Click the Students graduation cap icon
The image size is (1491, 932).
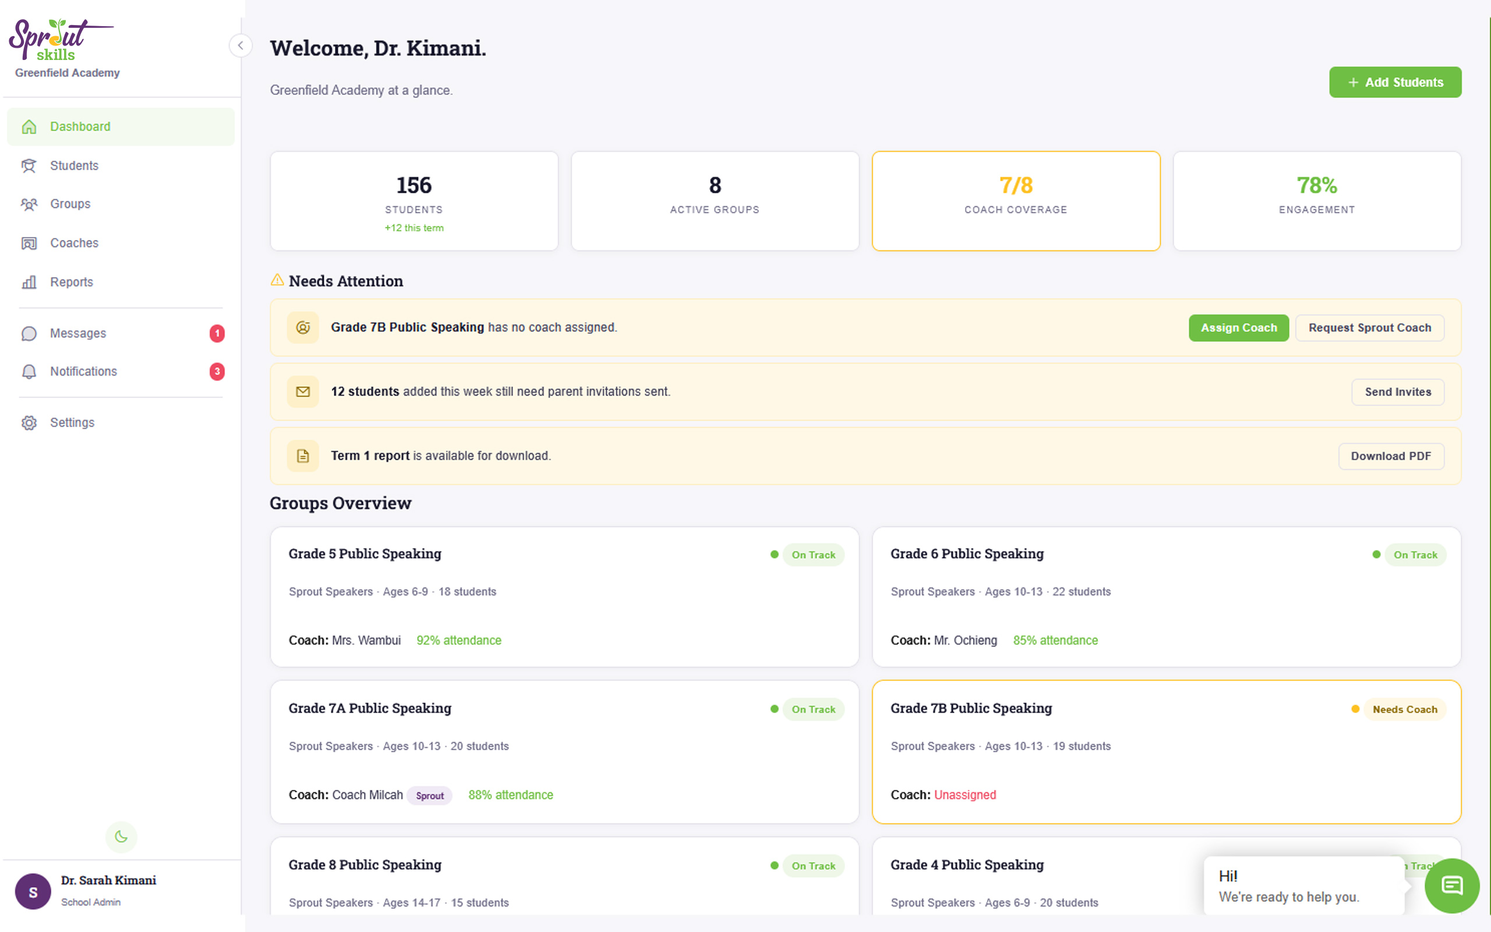pyautogui.click(x=29, y=165)
